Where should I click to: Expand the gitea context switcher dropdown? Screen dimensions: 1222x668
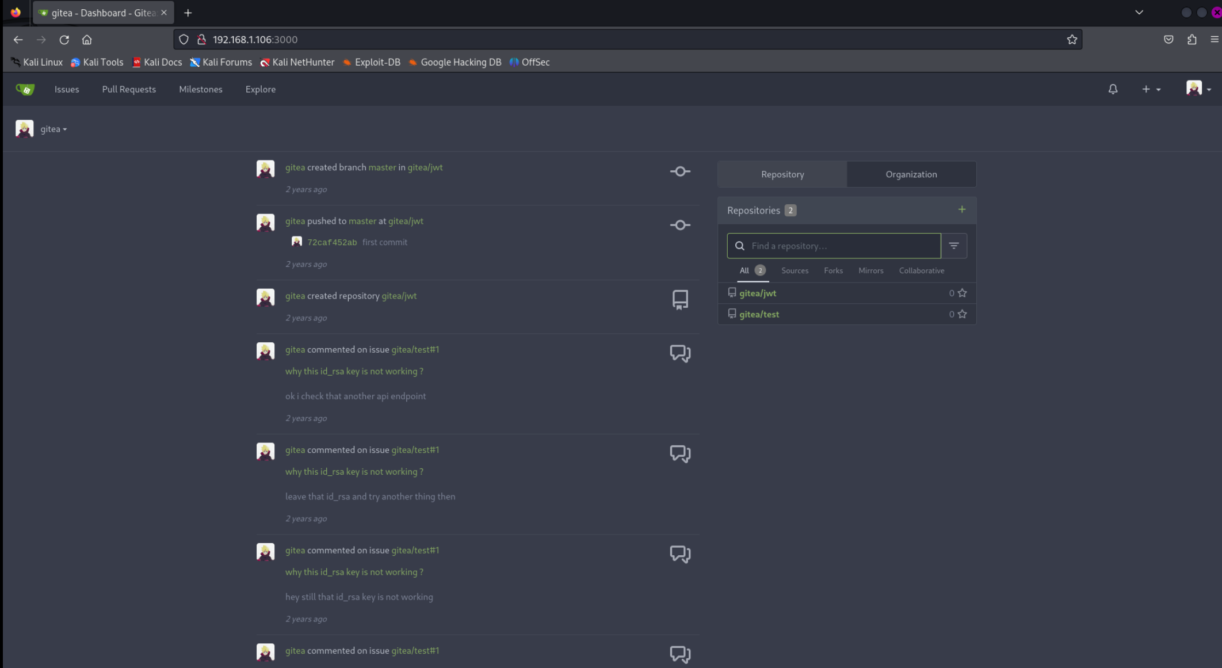pos(54,129)
